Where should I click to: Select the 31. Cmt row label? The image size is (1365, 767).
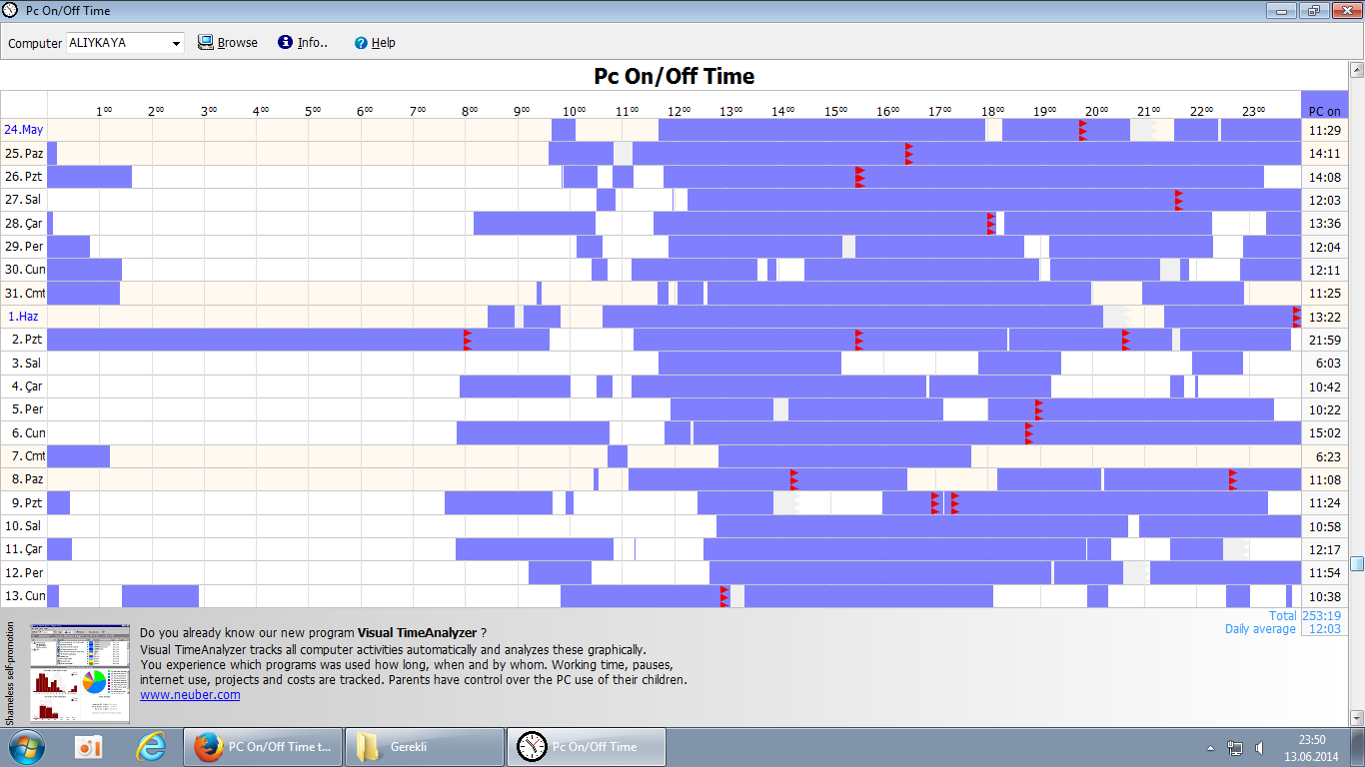[x=24, y=293]
